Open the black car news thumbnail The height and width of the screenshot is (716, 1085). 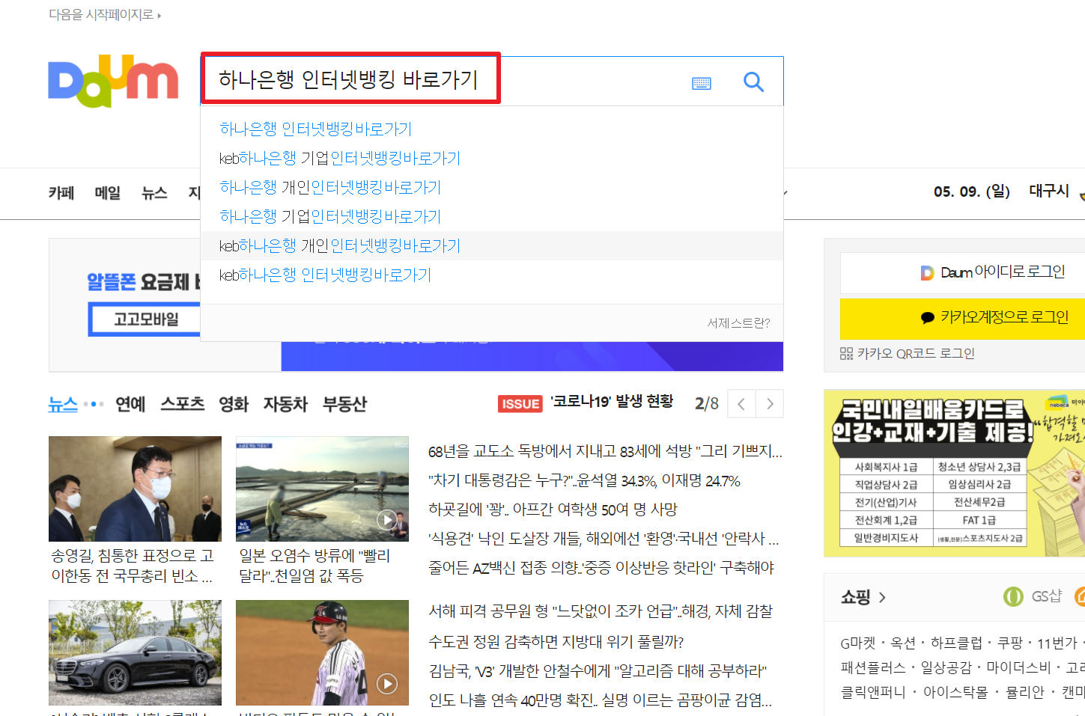[135, 652]
